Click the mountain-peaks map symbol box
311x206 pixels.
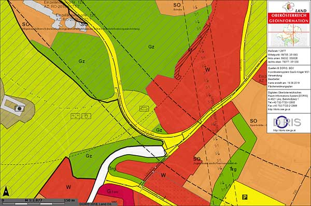[75, 116]
